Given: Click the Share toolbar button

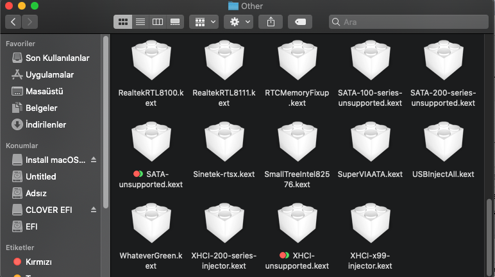Looking at the screenshot, I should click(271, 22).
